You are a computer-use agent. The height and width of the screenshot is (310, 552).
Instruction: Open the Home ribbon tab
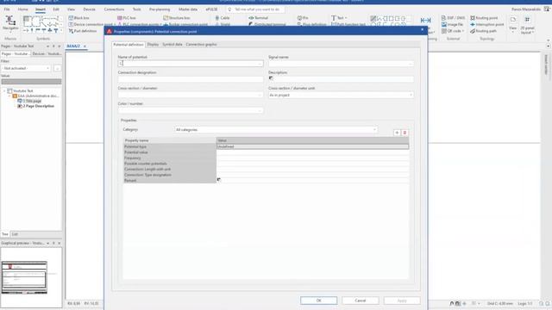(x=23, y=9)
